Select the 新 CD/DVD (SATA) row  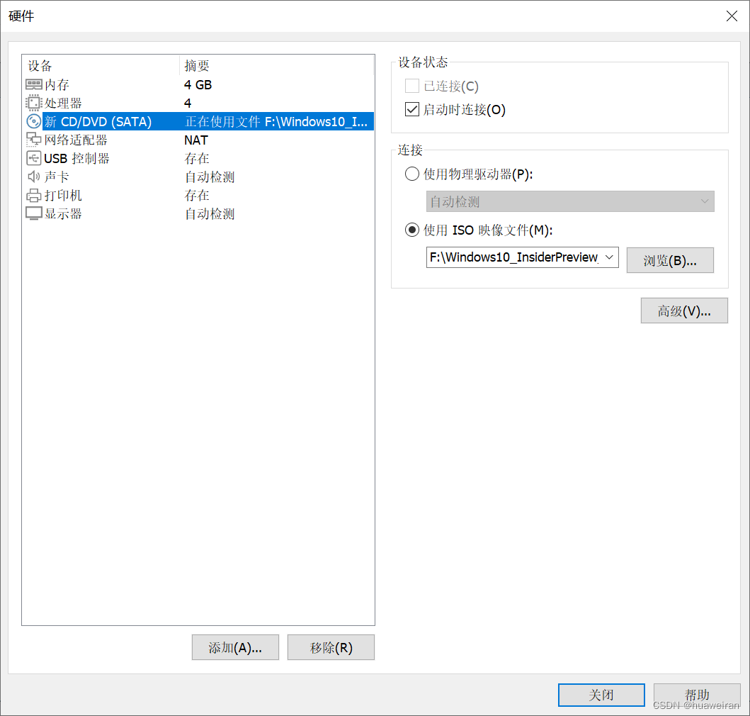[x=198, y=122]
